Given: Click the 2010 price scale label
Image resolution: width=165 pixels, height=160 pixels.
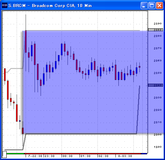Looking at the screenshot, I should tap(158, 122).
